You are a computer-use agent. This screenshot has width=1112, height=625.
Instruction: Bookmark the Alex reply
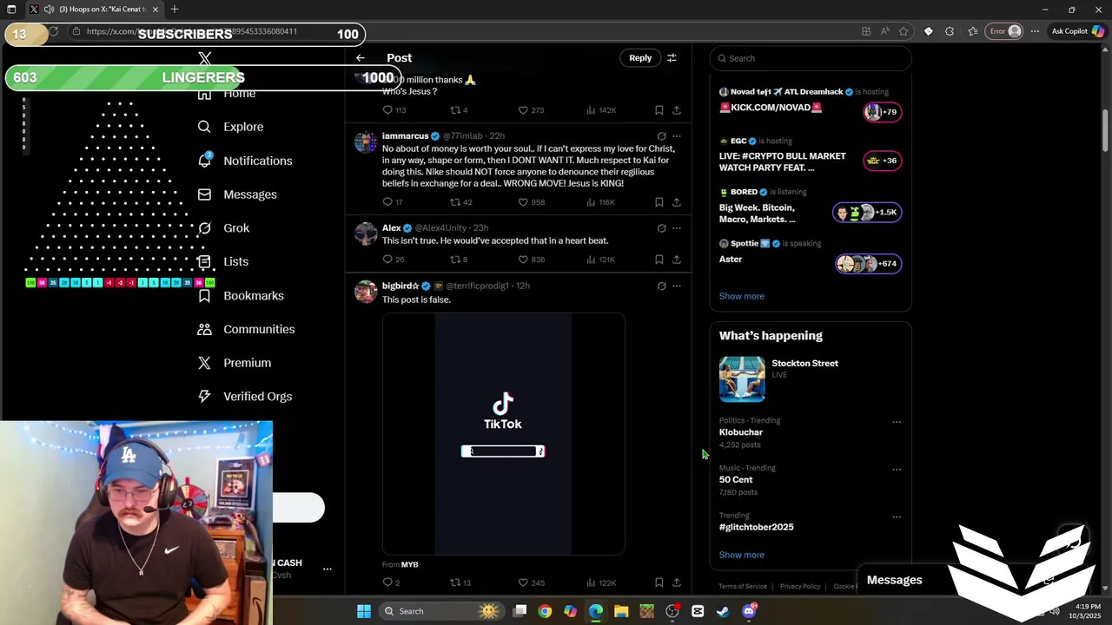(x=659, y=260)
